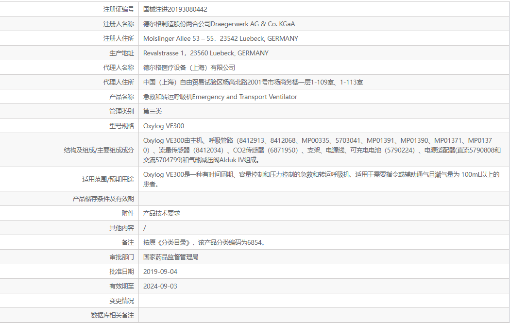Click the label 产品名称
This screenshot has height=323, width=510.
click(121, 97)
